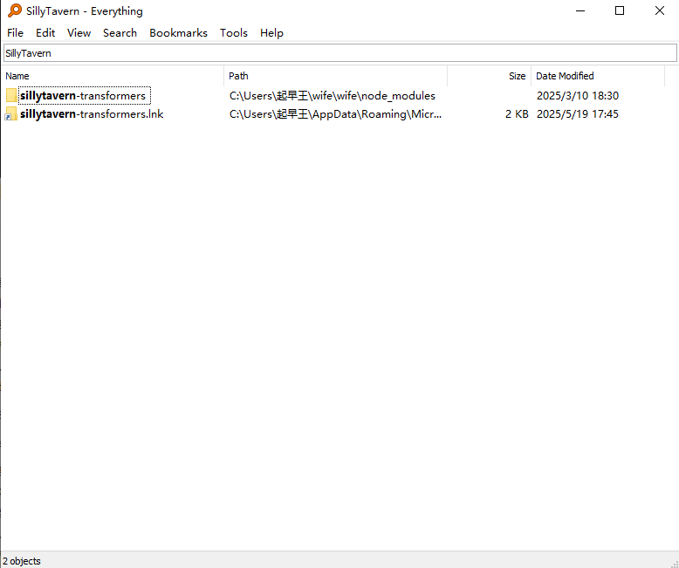Sort results by the Size column header
Viewport: 679px width, 568px height.
pyautogui.click(x=490, y=76)
